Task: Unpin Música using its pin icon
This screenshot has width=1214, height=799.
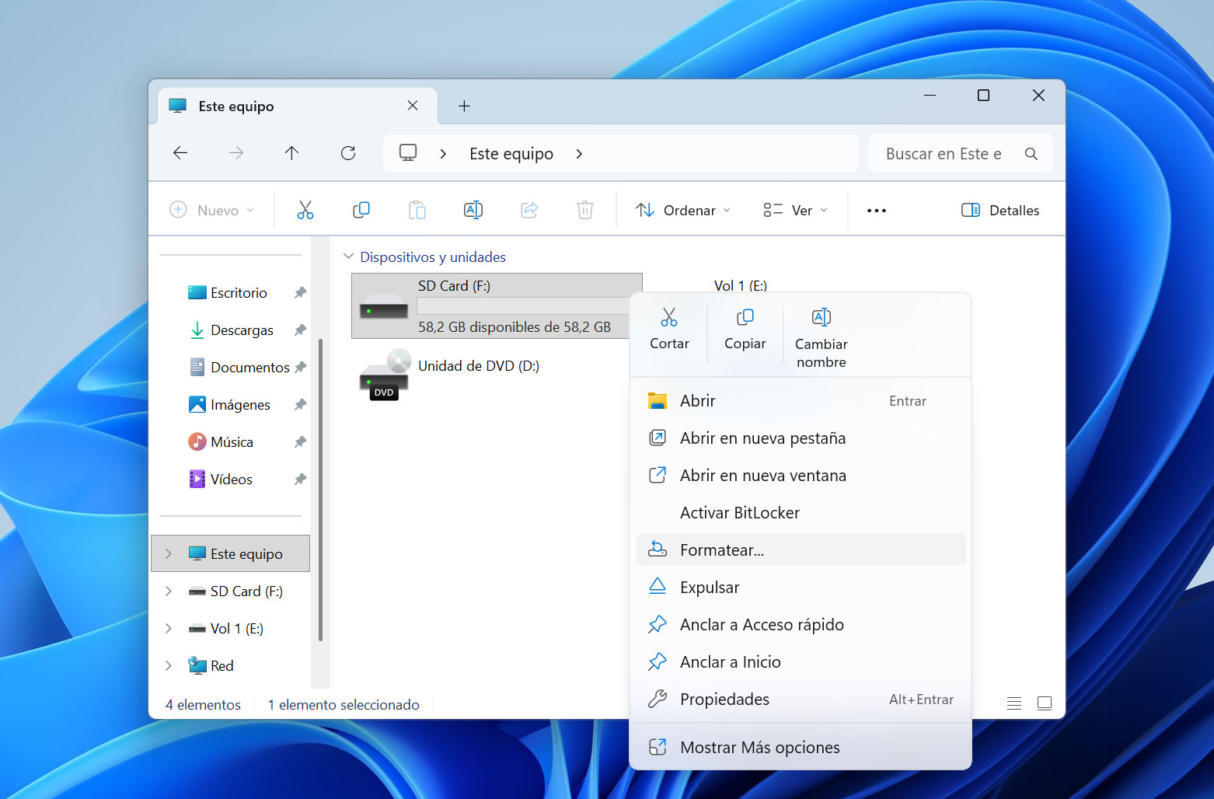Action: [x=300, y=442]
